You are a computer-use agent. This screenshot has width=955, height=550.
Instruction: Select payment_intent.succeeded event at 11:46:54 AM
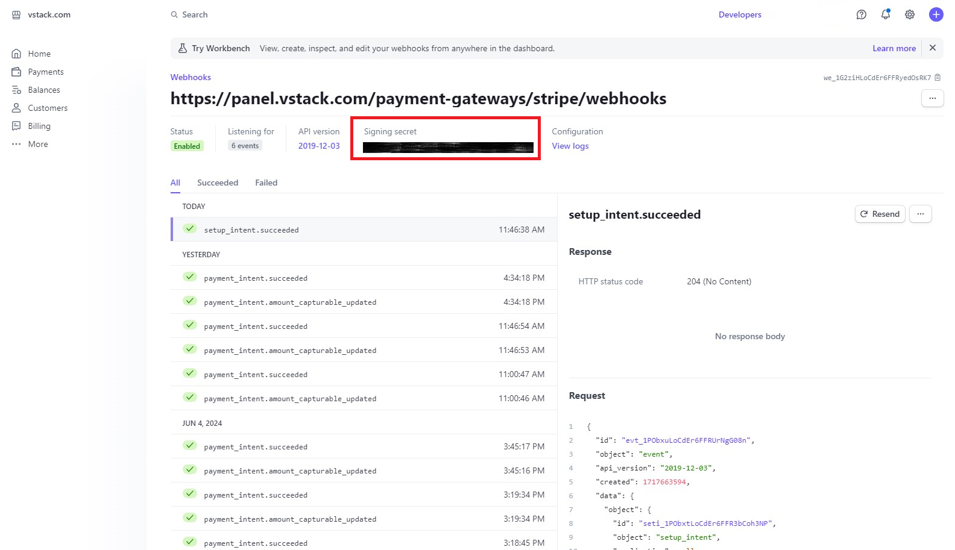pos(364,326)
